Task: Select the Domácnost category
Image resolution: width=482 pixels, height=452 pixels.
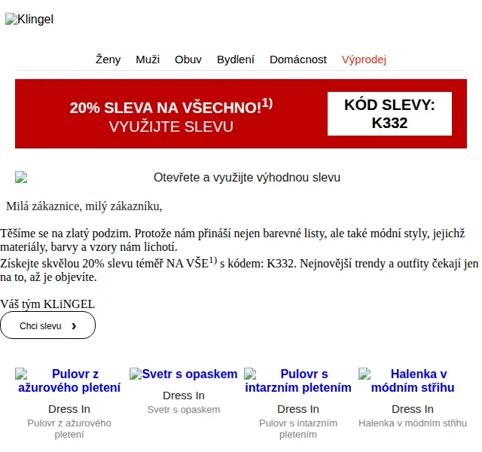Action: point(298,60)
